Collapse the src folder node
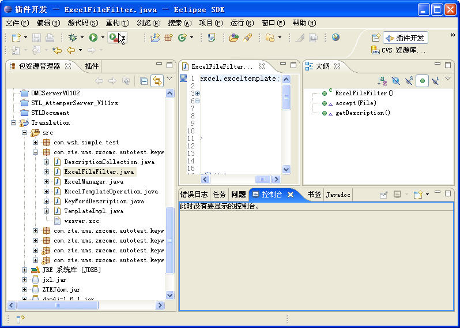Screen dimensions: 460x328 coord(25,133)
